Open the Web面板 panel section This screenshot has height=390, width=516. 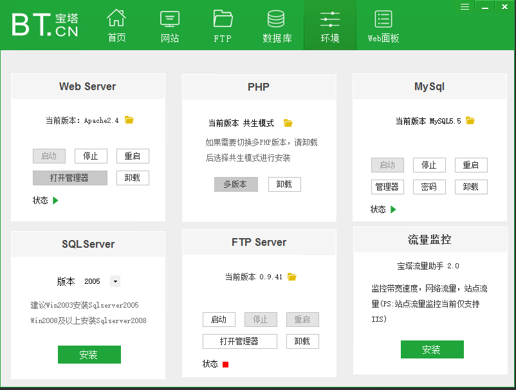(383, 25)
